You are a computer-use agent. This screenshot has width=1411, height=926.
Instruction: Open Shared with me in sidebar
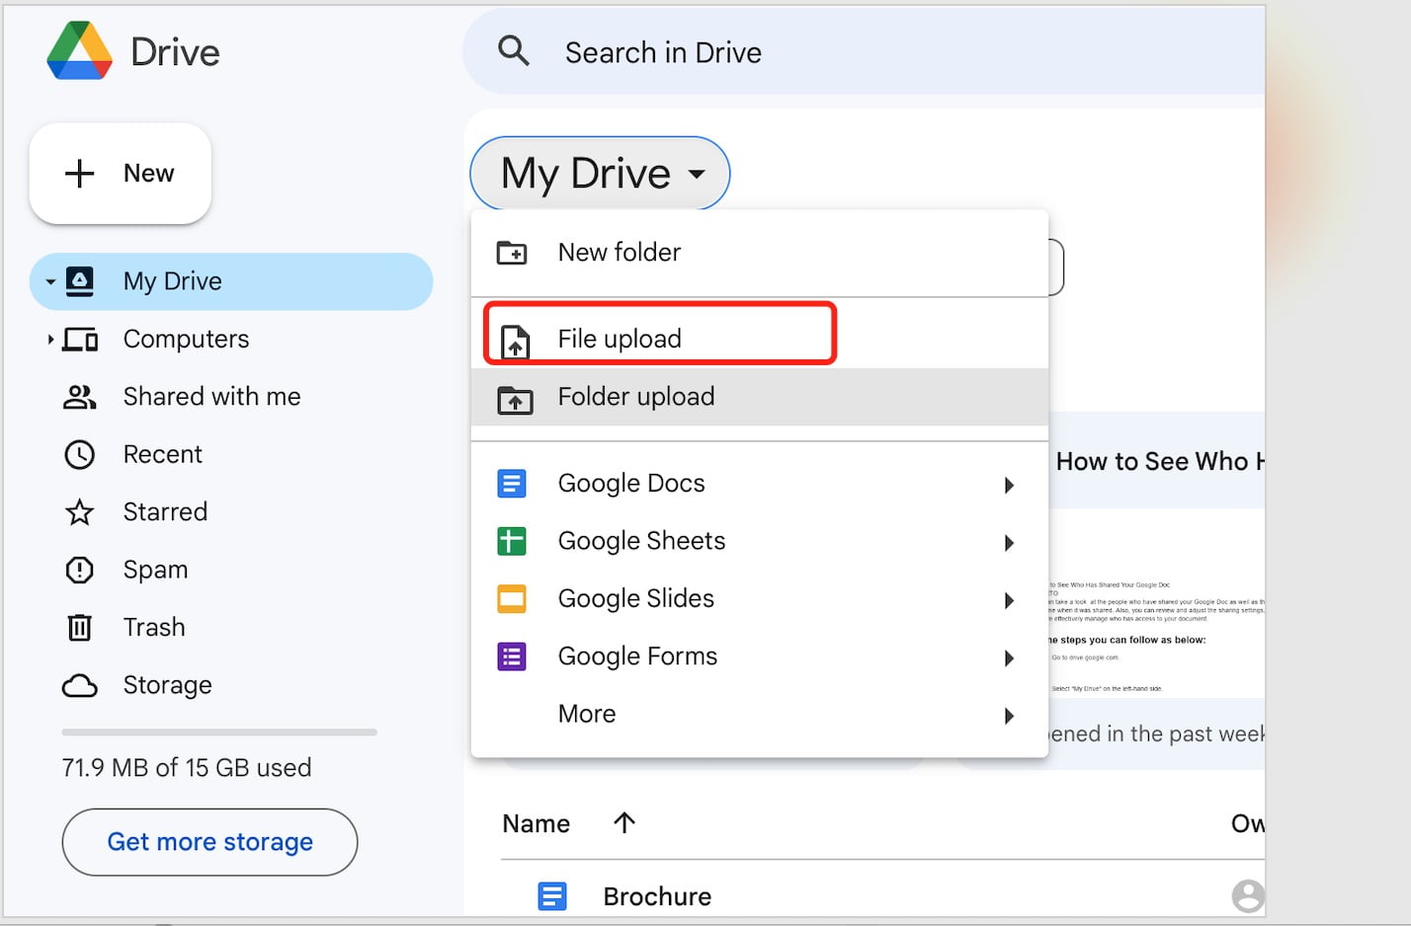231,397
